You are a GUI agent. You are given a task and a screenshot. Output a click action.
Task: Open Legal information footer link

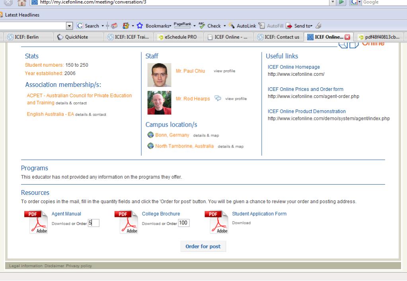pos(26,266)
